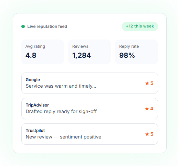Open the Reviews count stat card

pos(90,52)
